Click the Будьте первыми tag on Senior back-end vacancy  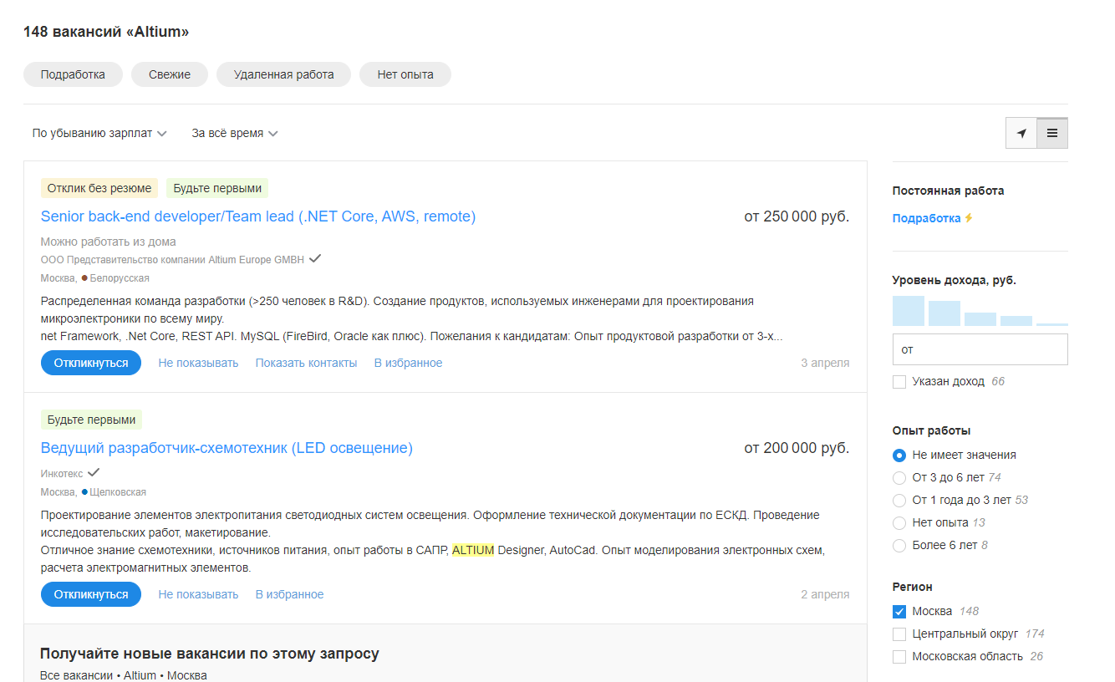(x=217, y=188)
